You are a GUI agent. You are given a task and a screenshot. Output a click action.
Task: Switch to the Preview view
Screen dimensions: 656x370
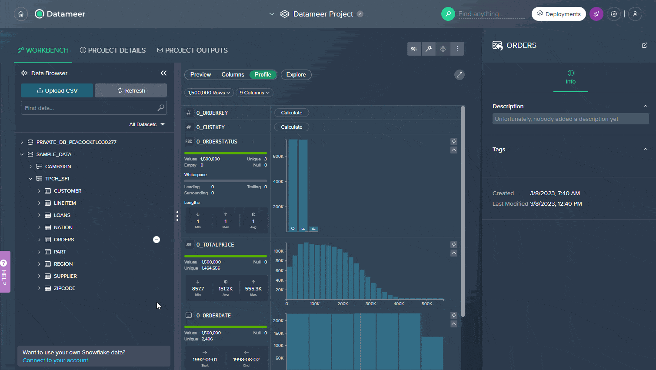click(x=200, y=75)
